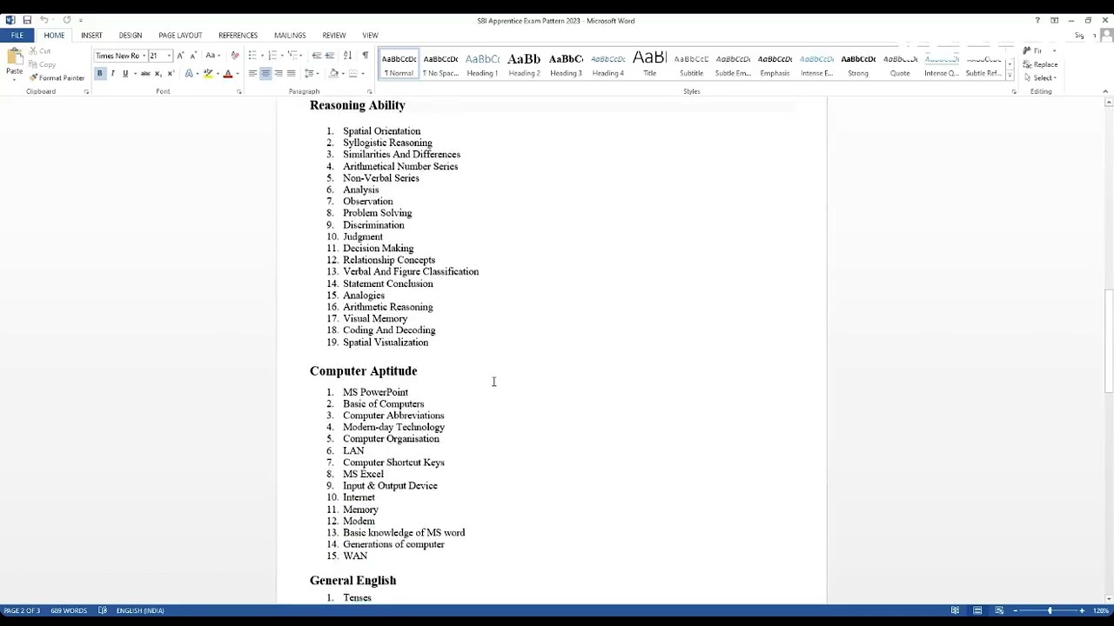1114x626 pixels.
Task: Sort the selected paragraphs
Action: pos(347,56)
